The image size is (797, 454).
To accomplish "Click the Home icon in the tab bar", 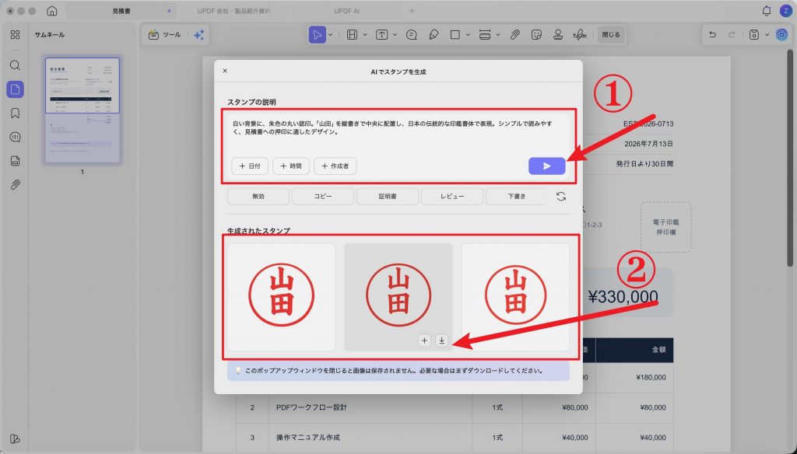I will pyautogui.click(x=52, y=11).
